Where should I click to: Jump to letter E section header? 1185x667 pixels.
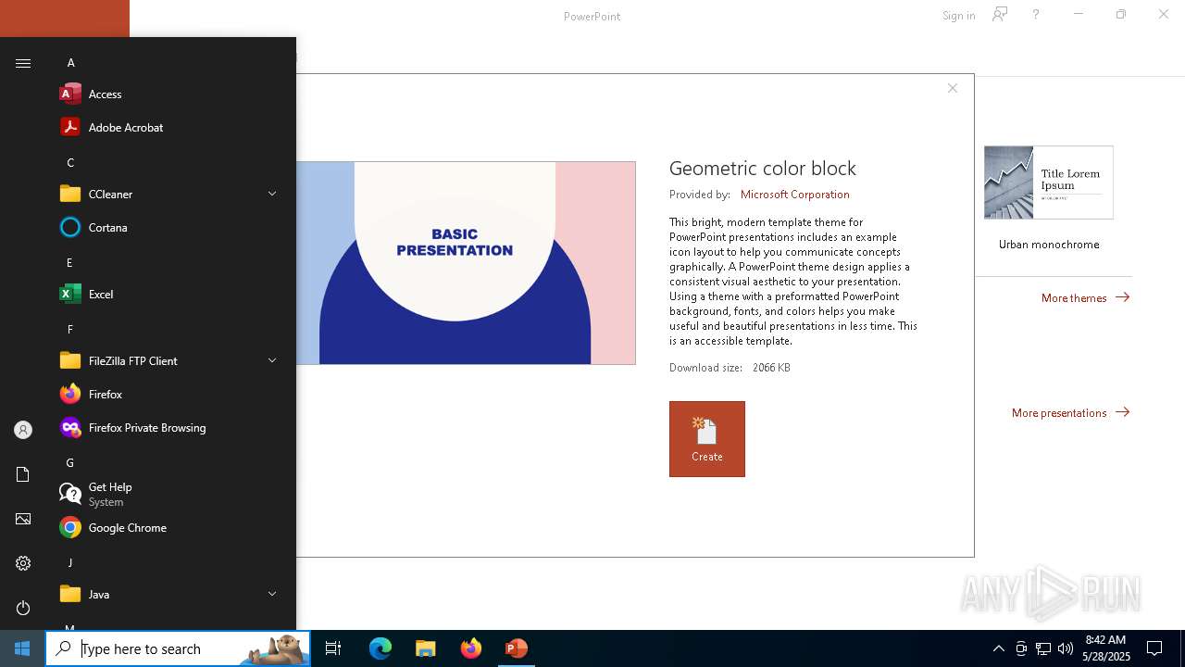[x=69, y=263]
